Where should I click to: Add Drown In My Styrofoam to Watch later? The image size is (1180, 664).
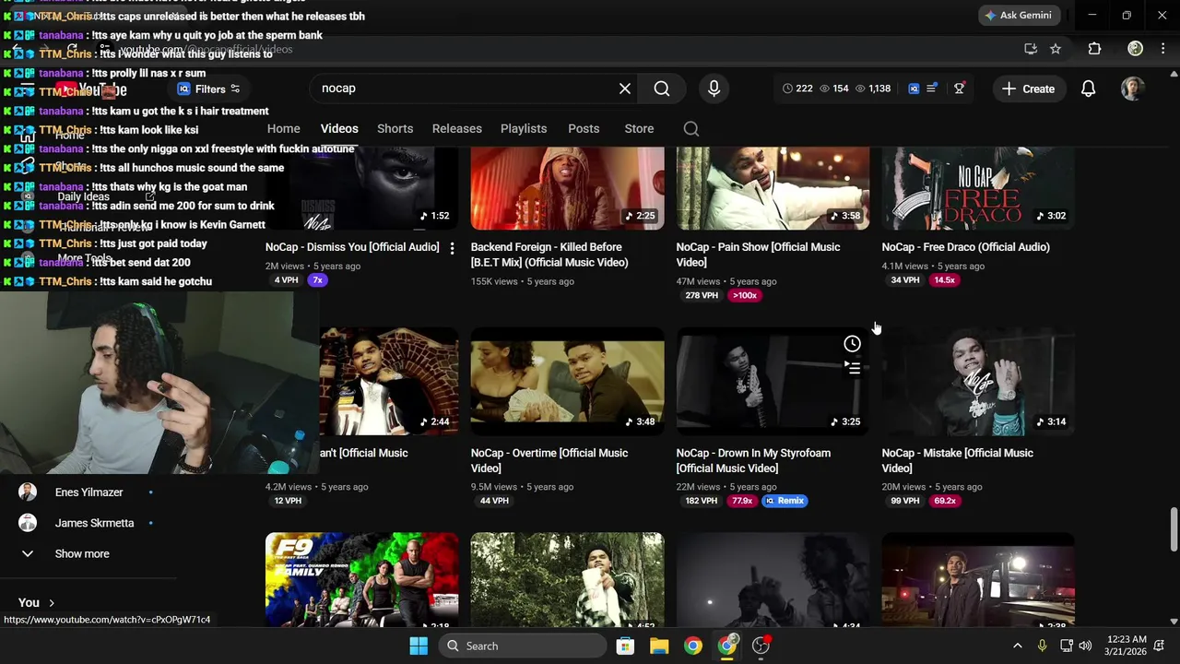coord(852,344)
